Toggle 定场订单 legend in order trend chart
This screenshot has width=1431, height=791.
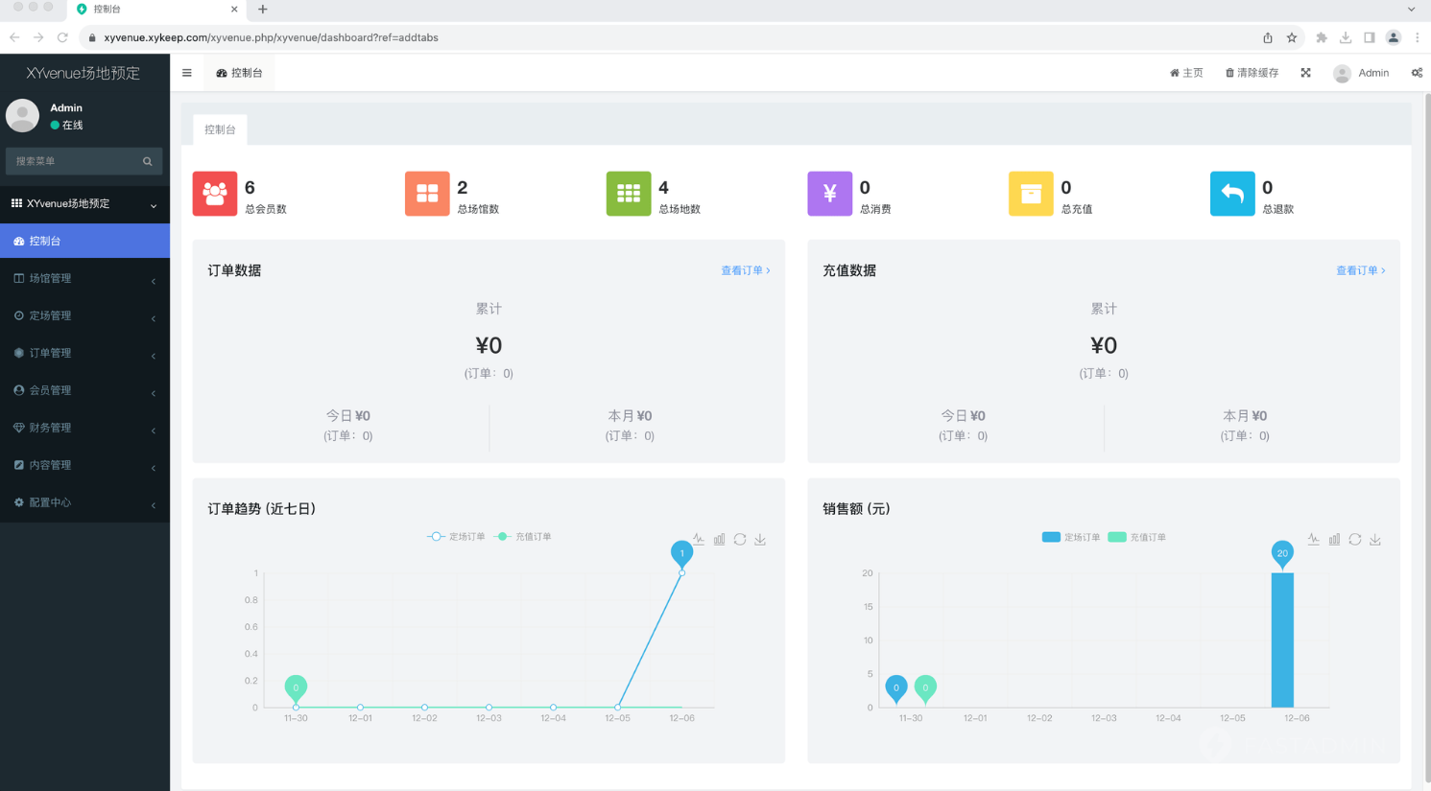[x=456, y=537]
